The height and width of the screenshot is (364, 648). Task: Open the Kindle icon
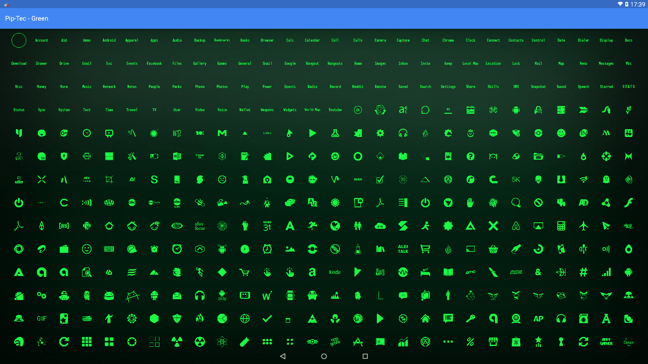(x=335, y=272)
